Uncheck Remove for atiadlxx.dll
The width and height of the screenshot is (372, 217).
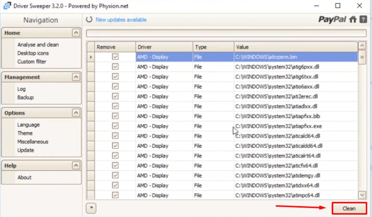115,106
